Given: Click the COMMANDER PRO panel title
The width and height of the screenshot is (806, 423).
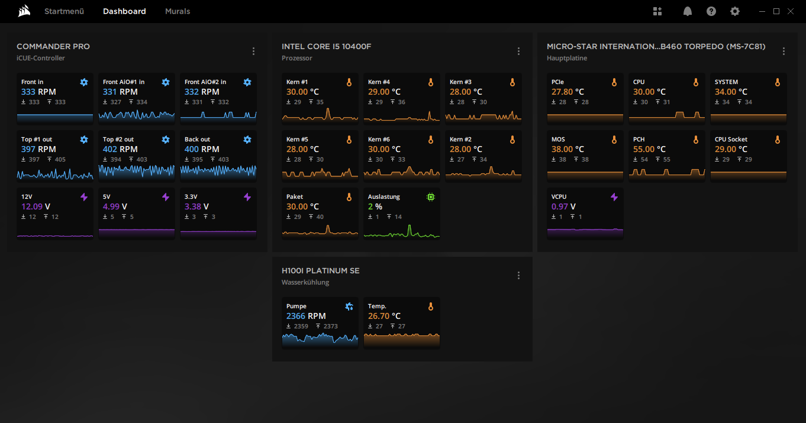Looking at the screenshot, I should coord(53,46).
